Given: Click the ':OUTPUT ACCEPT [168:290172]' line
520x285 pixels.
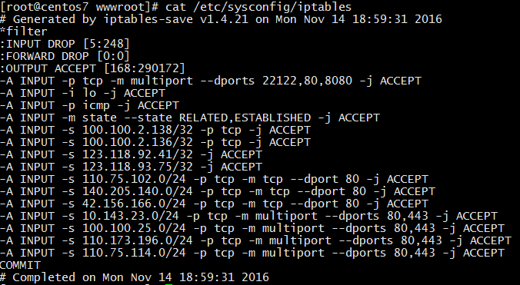Looking at the screenshot, I should tap(92, 68).
